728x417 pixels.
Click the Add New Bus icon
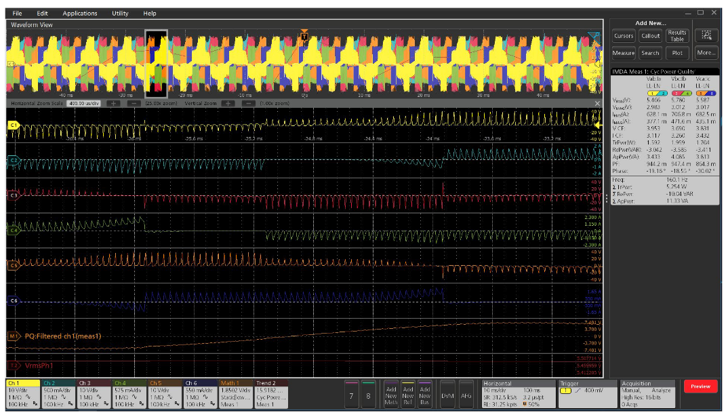click(424, 393)
